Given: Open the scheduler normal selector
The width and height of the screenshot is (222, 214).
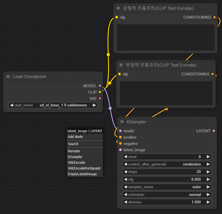Looking at the screenshot, I should pos(167,194).
